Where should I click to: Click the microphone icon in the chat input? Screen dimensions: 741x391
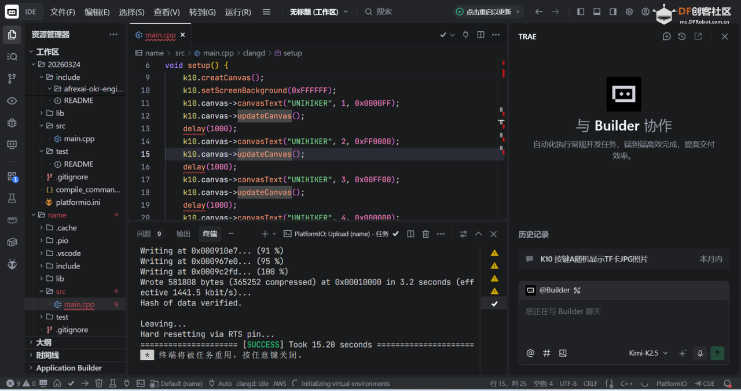click(700, 353)
